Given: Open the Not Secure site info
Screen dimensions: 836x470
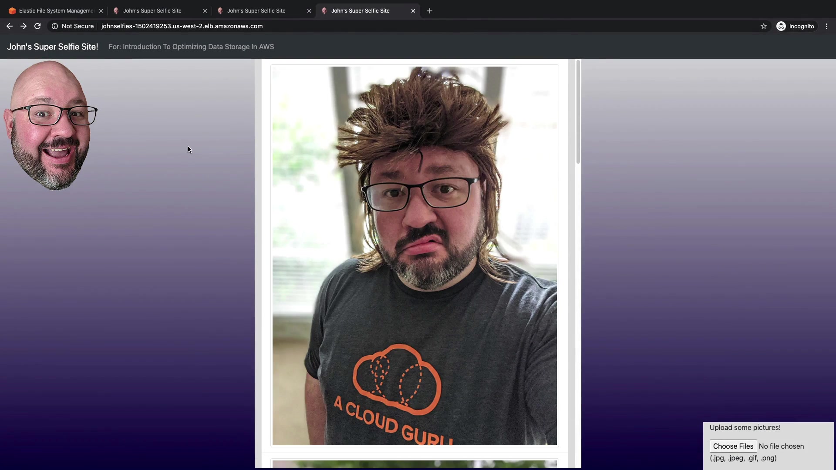Looking at the screenshot, I should click(x=73, y=26).
